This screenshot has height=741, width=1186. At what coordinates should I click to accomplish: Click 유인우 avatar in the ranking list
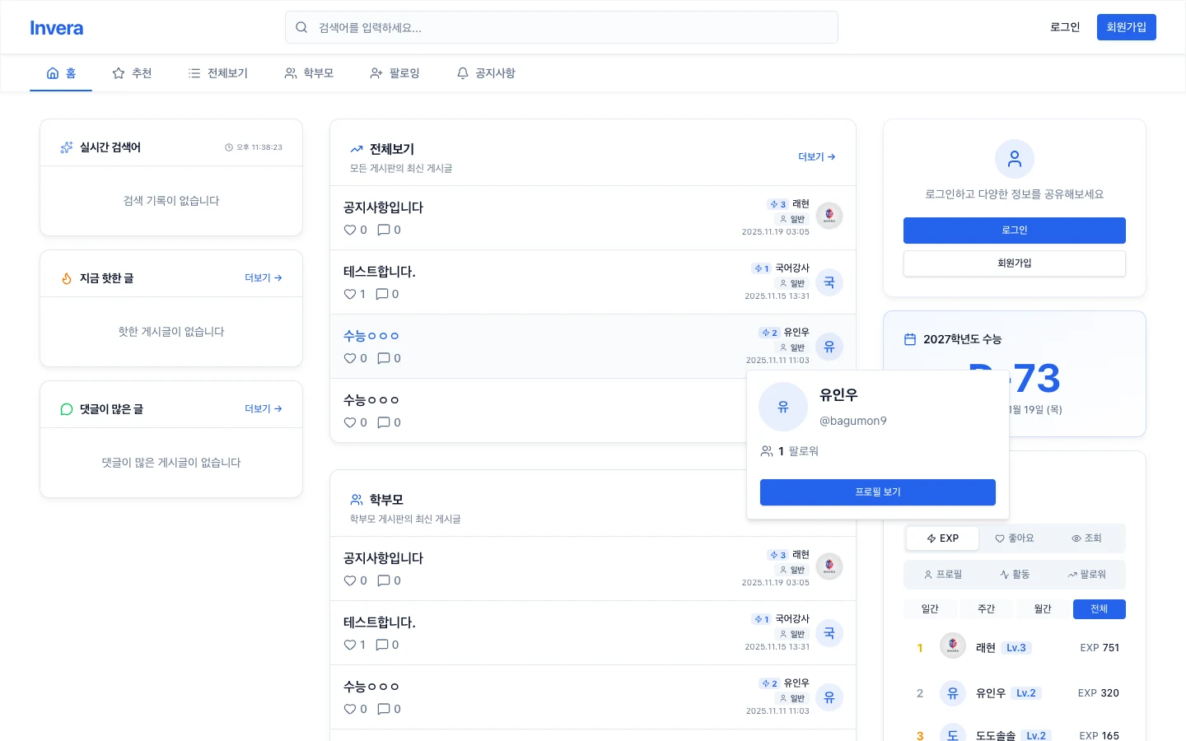pos(953,693)
